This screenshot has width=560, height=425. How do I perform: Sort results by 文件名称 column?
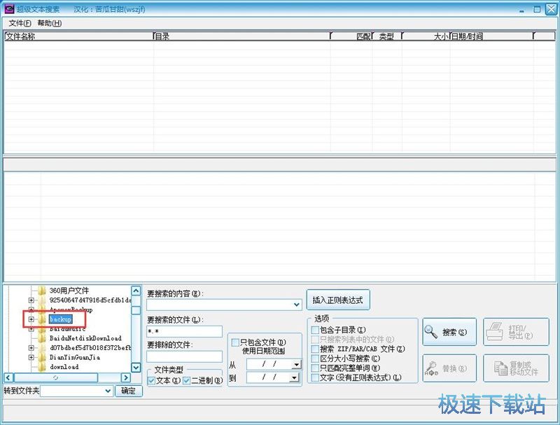point(78,36)
